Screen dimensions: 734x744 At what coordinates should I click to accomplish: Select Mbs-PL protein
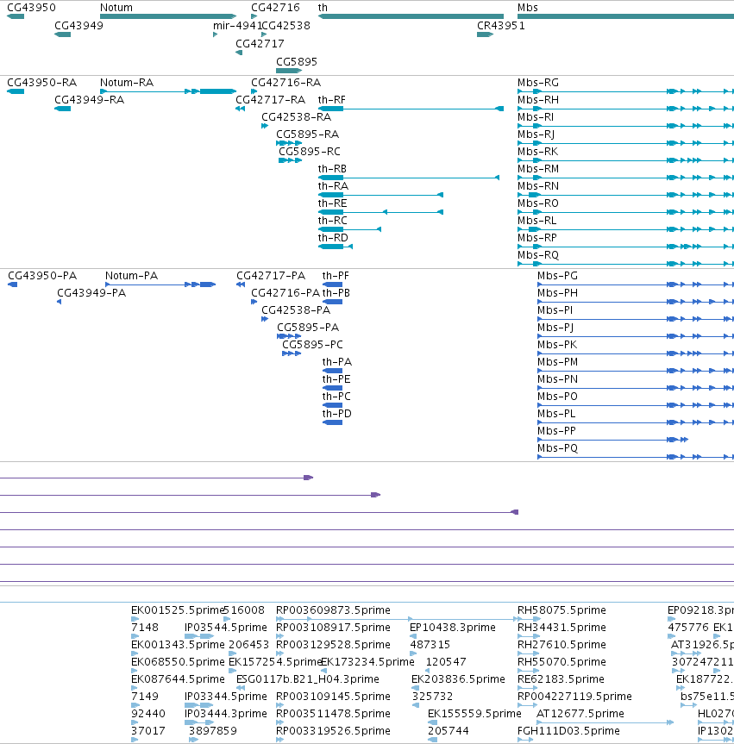(x=636, y=422)
